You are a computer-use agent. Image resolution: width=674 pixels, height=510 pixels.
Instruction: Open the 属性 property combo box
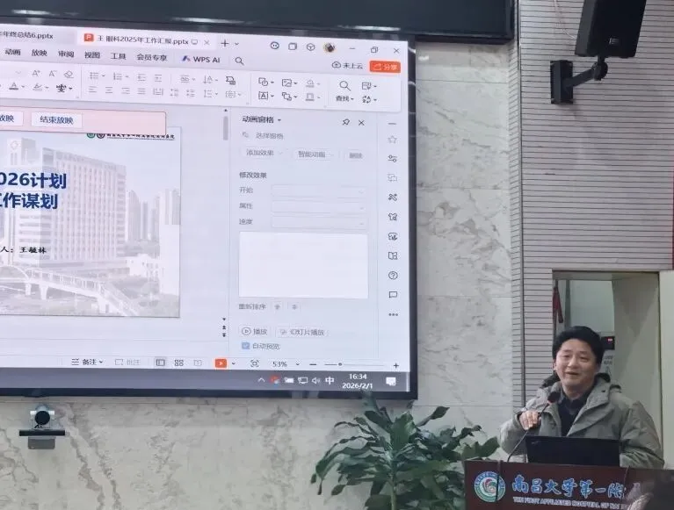(x=318, y=207)
